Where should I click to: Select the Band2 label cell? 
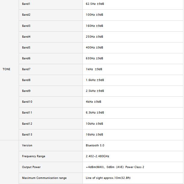click(x=26, y=15)
